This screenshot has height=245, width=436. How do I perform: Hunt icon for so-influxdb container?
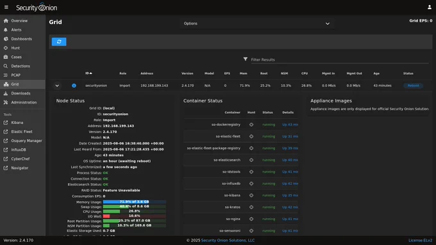click(251, 184)
